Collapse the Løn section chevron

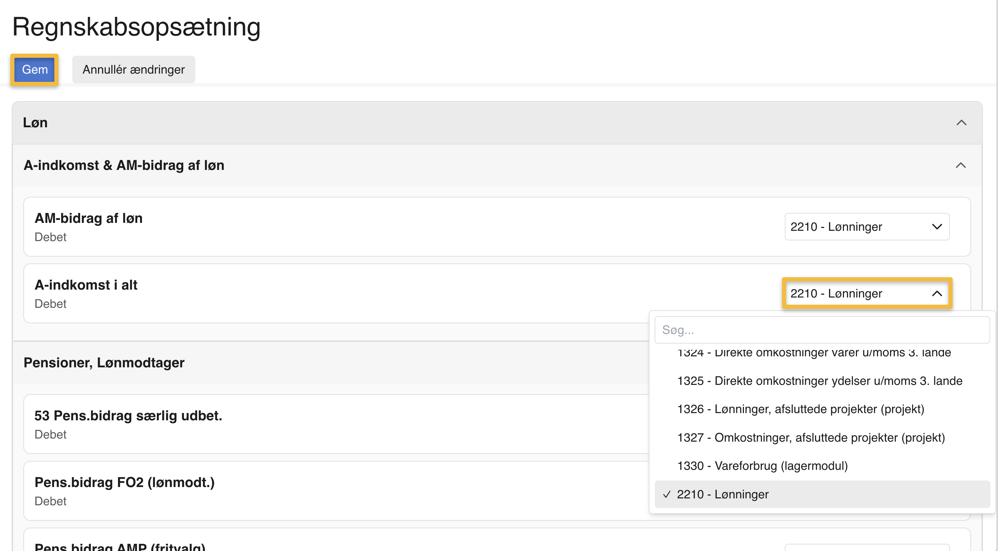[961, 123]
